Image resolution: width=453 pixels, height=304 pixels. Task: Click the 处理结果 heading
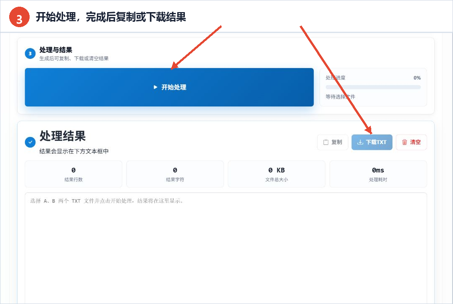click(x=63, y=136)
